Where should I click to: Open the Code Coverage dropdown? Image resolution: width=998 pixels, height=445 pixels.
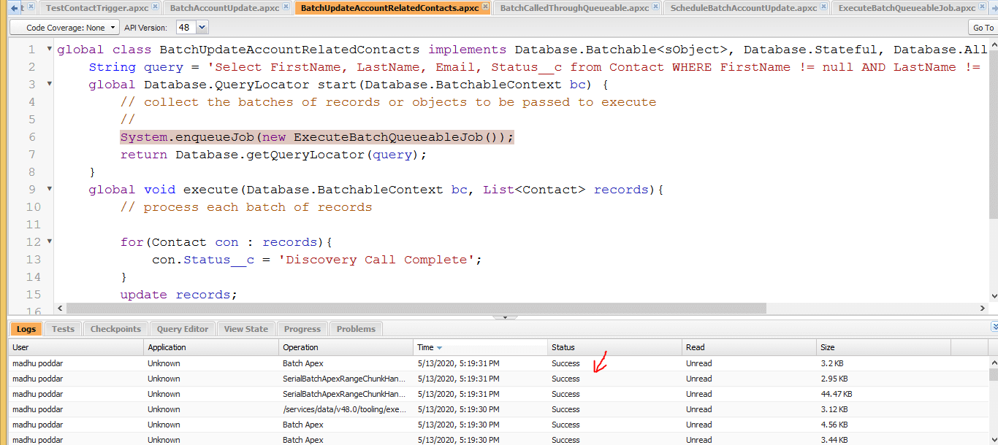tap(64, 28)
